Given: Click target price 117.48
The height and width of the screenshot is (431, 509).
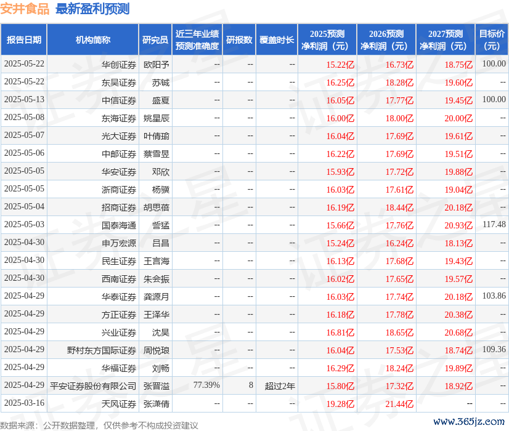Looking at the screenshot, I should coord(494,224).
